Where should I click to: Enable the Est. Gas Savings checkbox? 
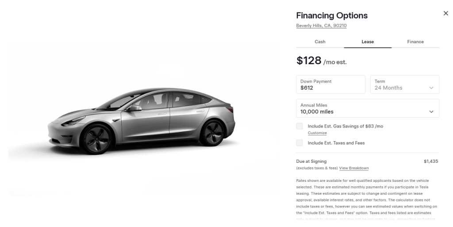299,126
